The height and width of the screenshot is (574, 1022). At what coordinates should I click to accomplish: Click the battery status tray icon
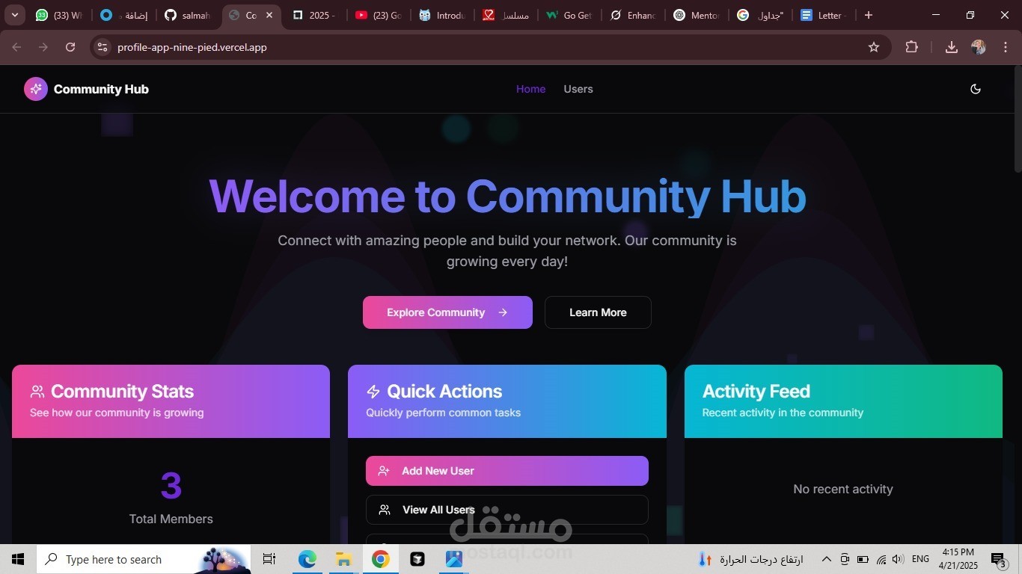[863, 559]
